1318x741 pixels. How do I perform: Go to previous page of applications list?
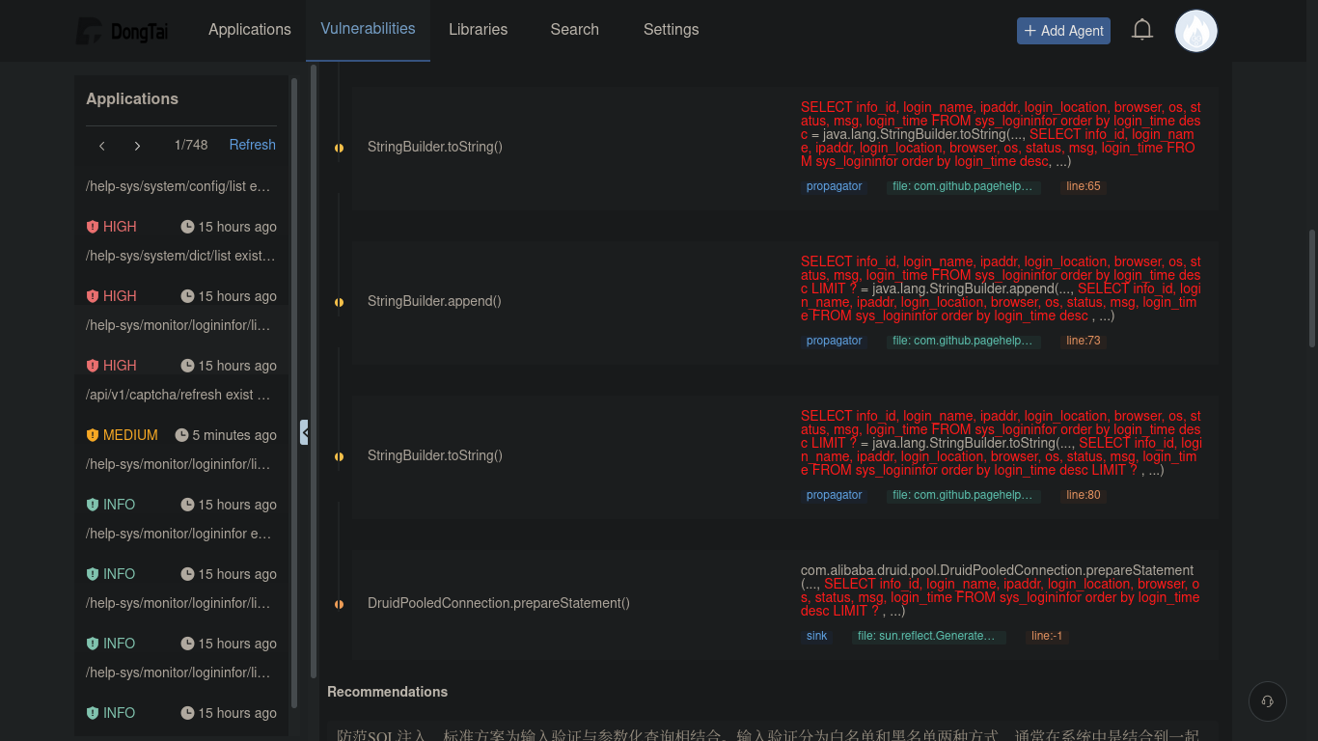click(101, 145)
